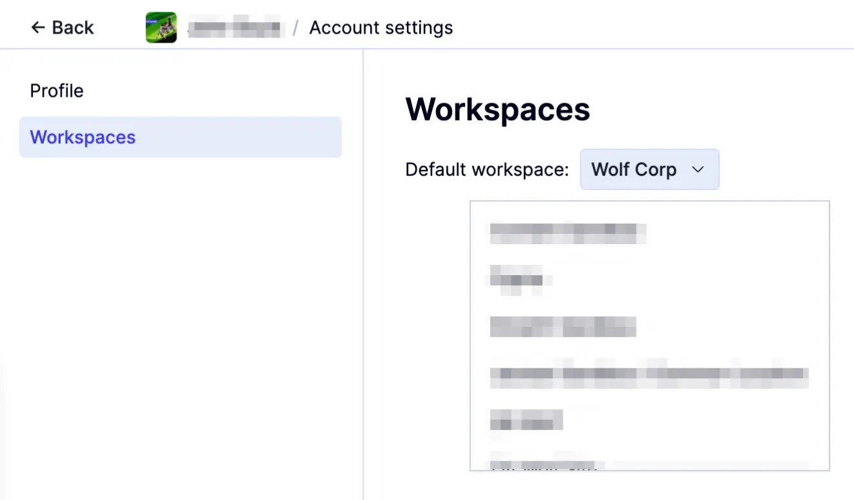
Task: Click the fourth workspace row
Action: click(649, 375)
